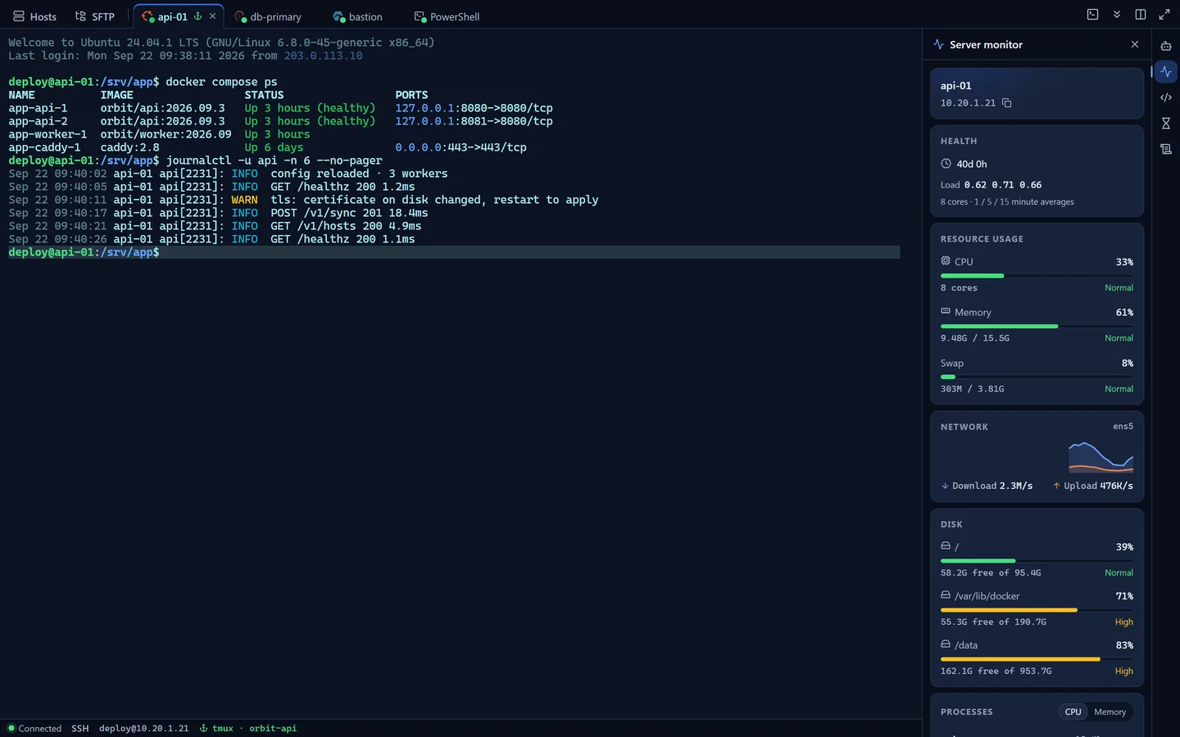The height and width of the screenshot is (737, 1180).
Task: Click the terminal prompt input line
Action: coord(454,252)
